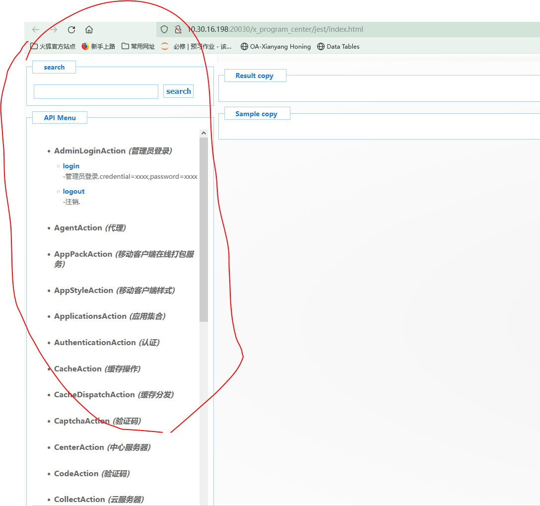Click the API Menu heading
This screenshot has height=506, width=540.
click(x=60, y=118)
